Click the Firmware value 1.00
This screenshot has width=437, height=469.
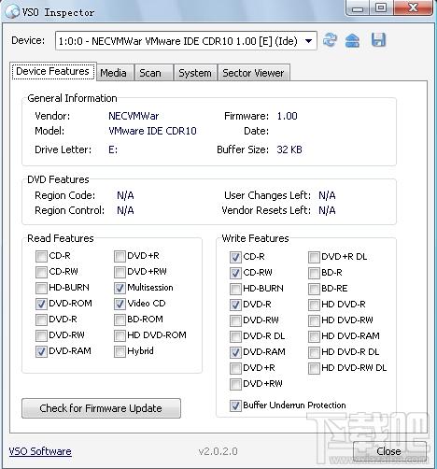click(288, 116)
